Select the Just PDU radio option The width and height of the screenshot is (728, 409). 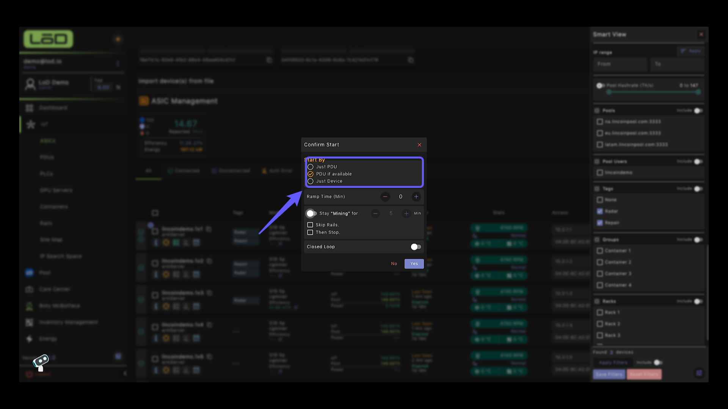coord(311,167)
